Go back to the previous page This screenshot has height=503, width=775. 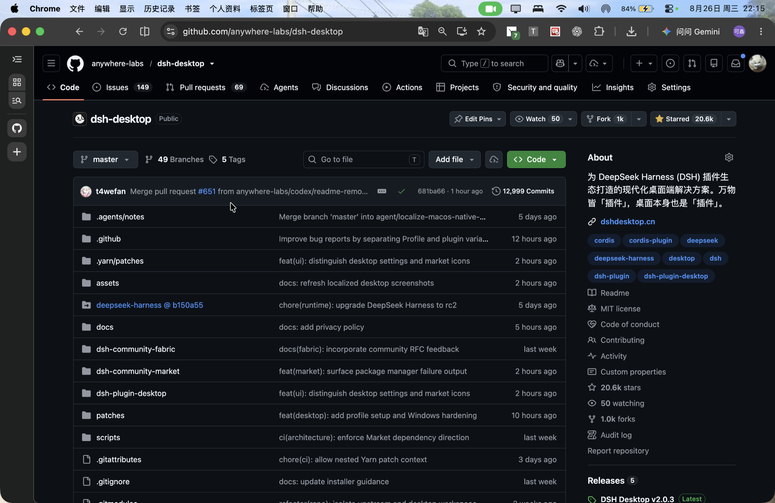79,32
